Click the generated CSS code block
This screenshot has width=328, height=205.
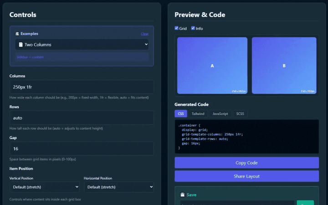(x=246, y=136)
